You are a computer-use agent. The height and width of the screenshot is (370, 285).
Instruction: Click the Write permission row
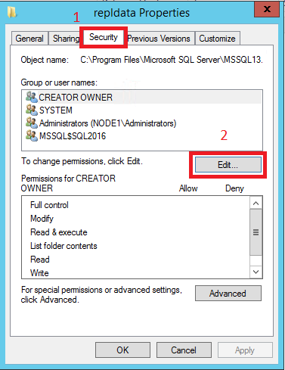[x=136, y=273]
